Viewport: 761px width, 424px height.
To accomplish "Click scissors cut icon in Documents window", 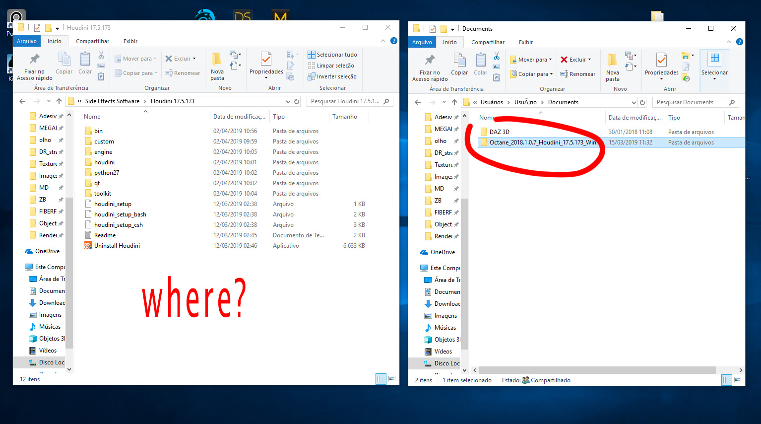I will [496, 56].
